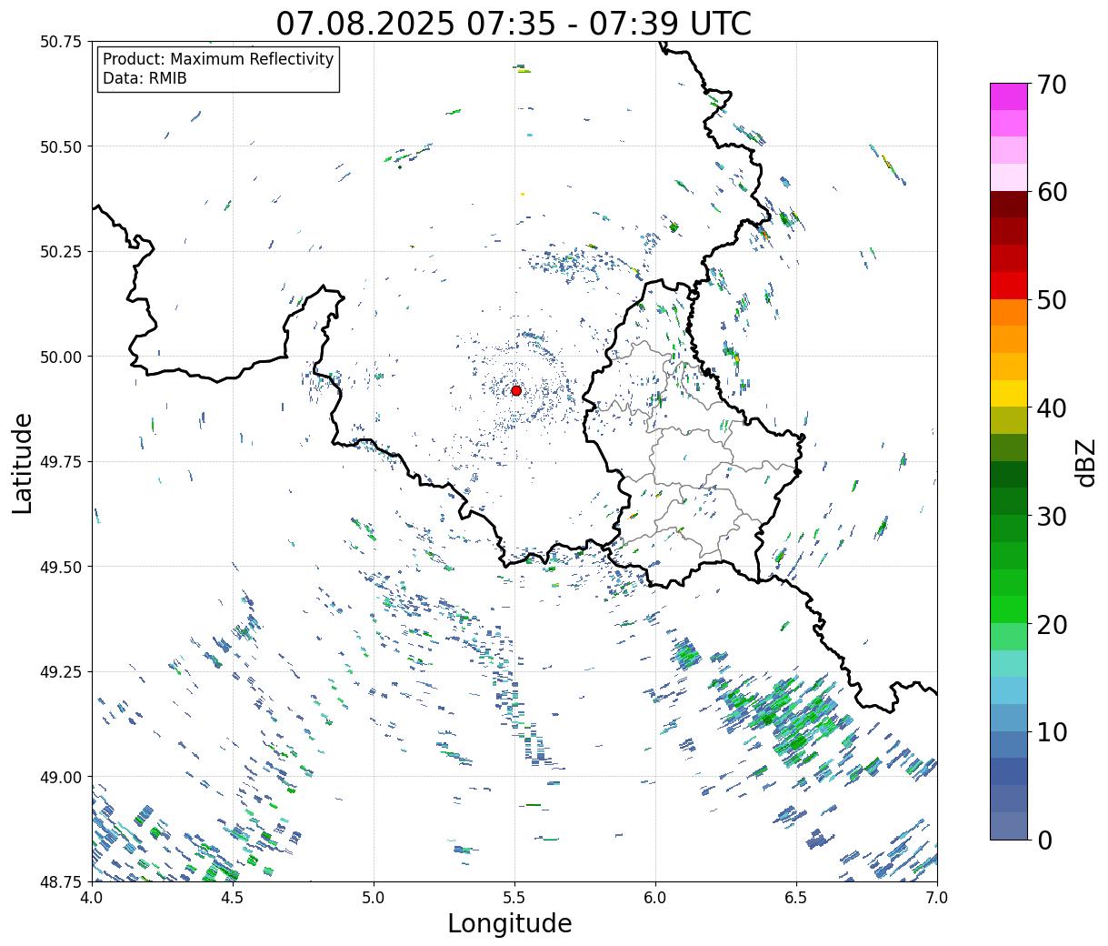
Task: Click the latitude tick label 49.75
Action: [x=60, y=462]
